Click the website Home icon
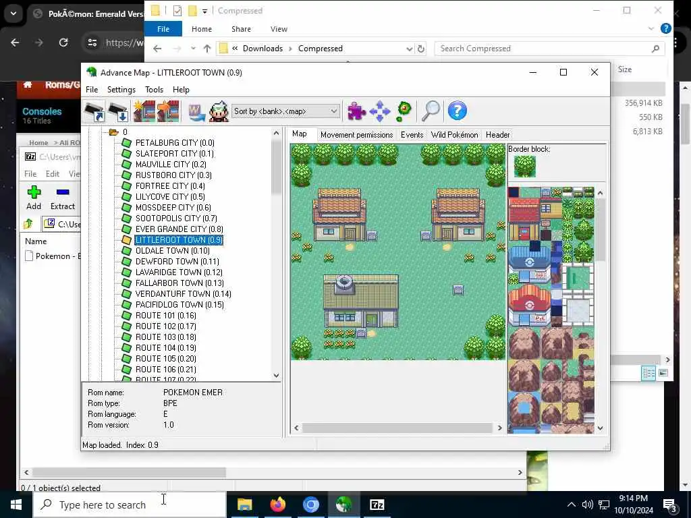Image resolution: width=691 pixels, height=518 pixels. [28, 84]
